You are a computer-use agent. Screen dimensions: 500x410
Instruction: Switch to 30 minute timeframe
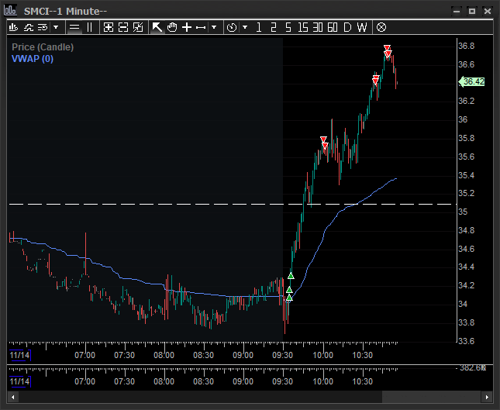coord(318,27)
